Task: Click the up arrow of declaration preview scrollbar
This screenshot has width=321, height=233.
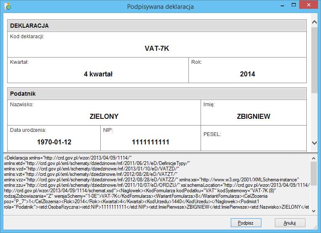Action: (x=314, y=22)
